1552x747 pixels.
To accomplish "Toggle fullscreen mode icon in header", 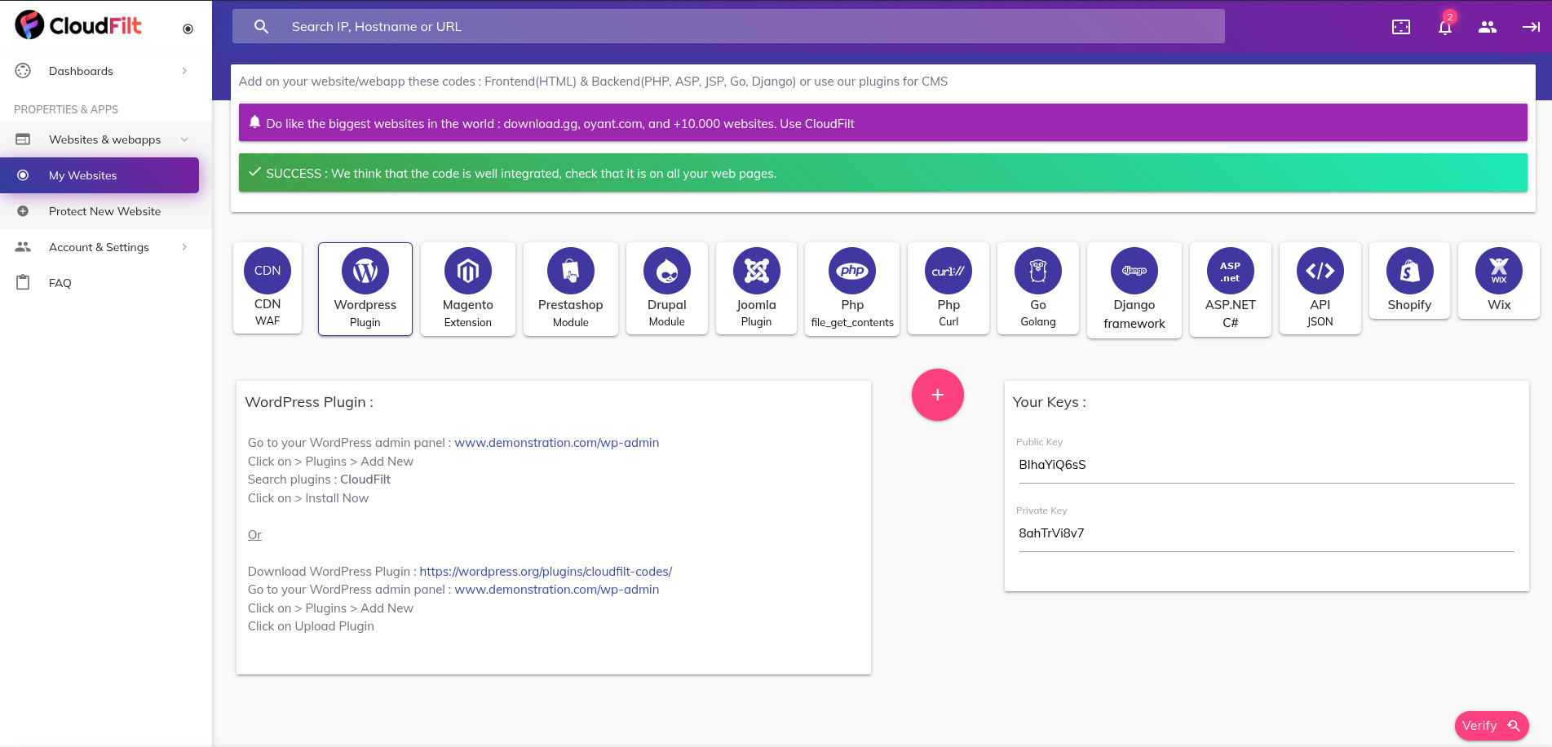I will [x=1400, y=27].
